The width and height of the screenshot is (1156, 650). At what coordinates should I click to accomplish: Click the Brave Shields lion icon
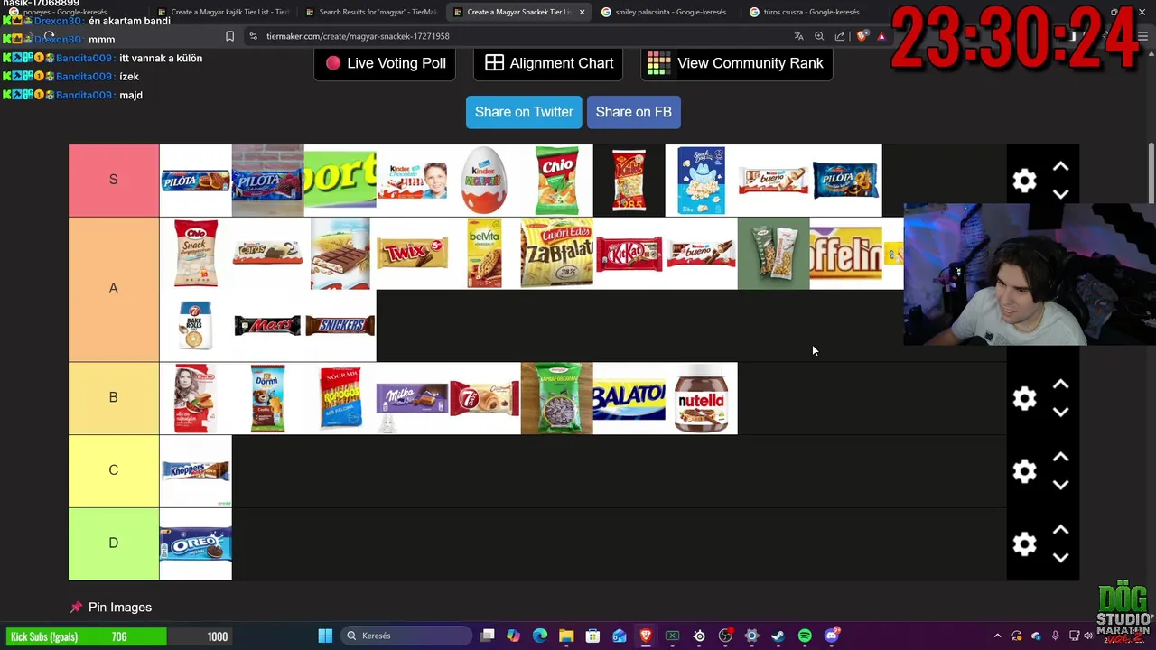862,36
